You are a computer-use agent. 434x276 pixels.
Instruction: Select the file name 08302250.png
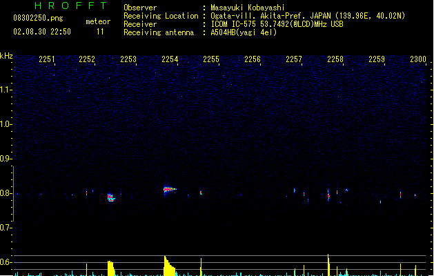pos(38,18)
